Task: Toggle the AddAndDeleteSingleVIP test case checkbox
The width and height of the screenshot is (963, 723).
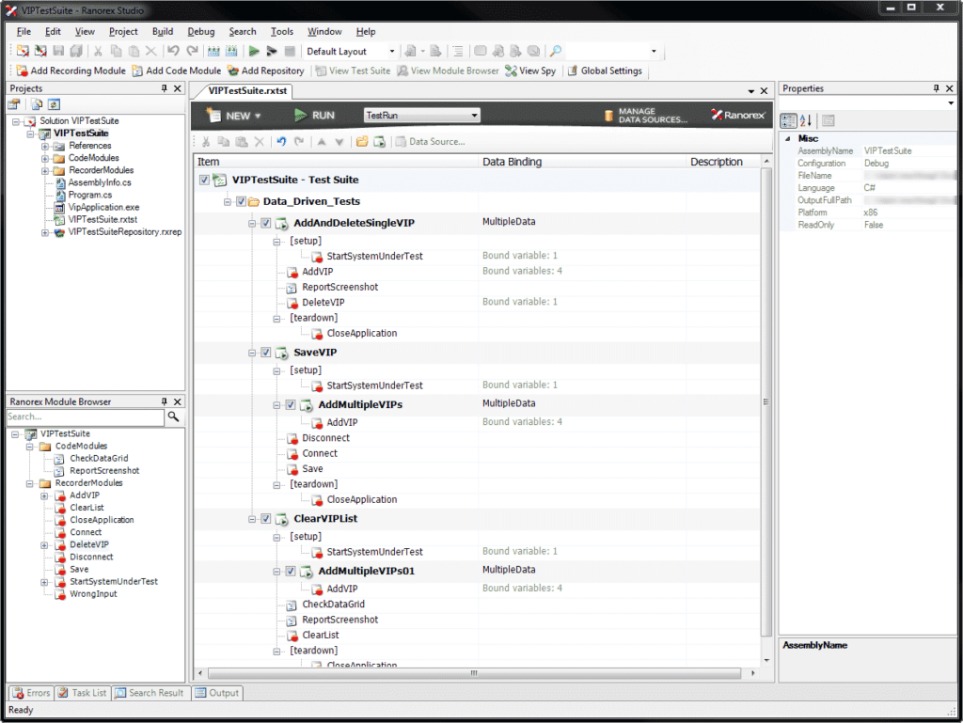Action: point(266,223)
